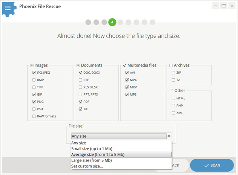Tick the RTF checkbox
The image size is (238, 175).
[x=80, y=80]
